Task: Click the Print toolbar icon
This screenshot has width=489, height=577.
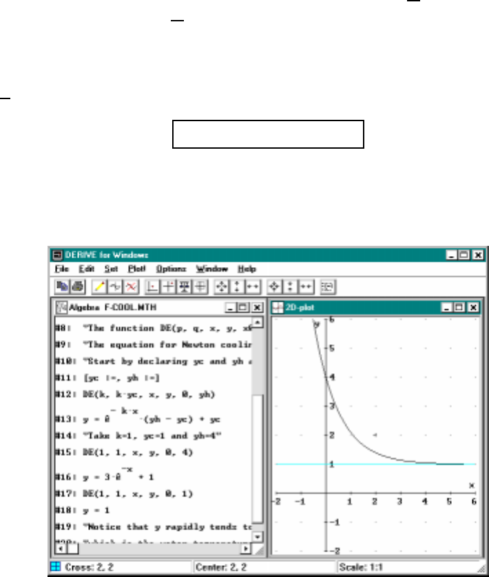Action: [x=78, y=286]
